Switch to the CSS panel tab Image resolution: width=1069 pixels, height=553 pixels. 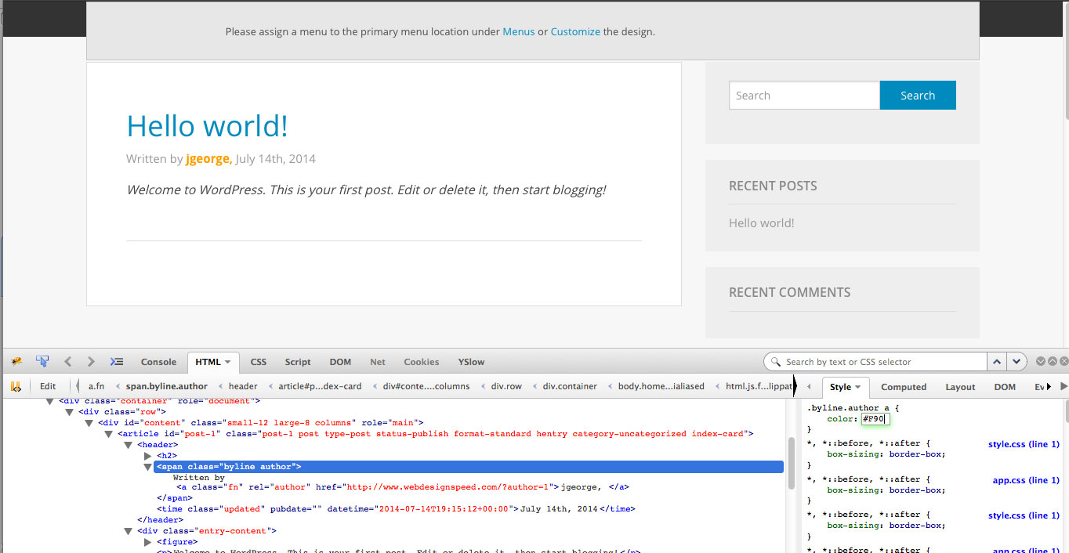click(x=259, y=362)
